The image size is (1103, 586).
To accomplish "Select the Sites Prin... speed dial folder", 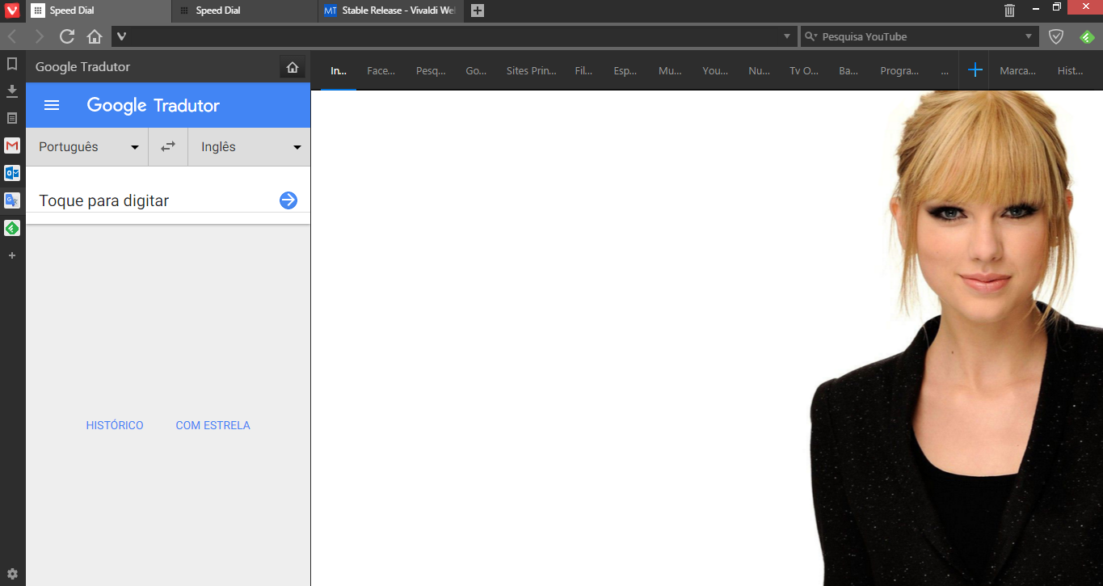I will [x=531, y=71].
